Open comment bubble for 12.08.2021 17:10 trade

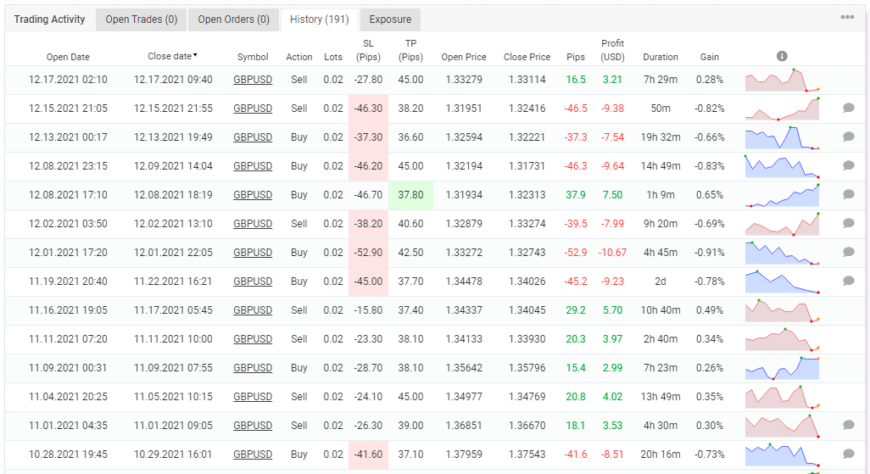pyautogui.click(x=848, y=194)
